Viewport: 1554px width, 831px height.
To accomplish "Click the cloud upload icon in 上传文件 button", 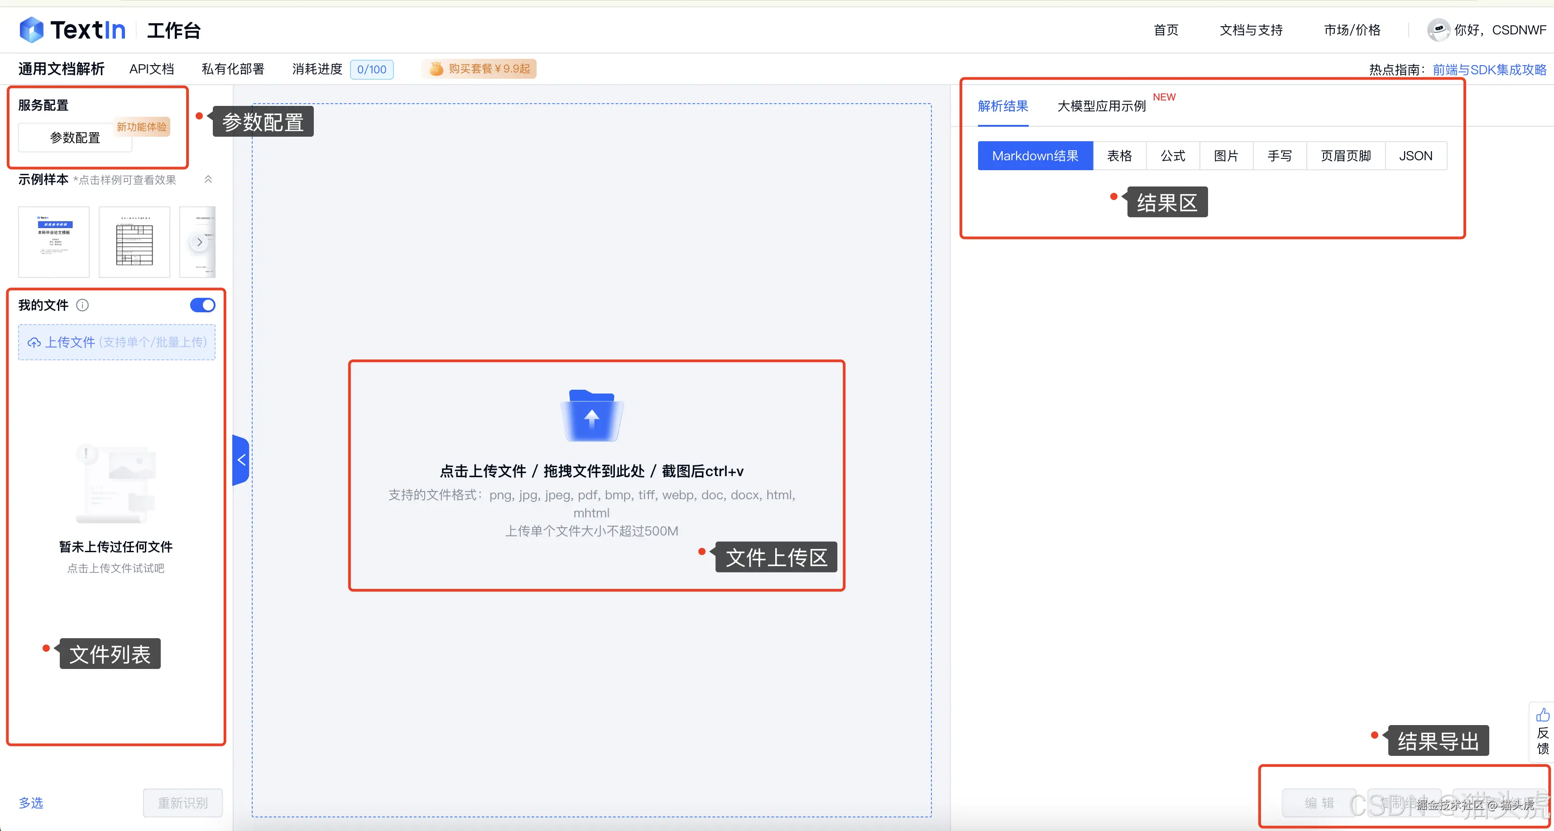I will point(34,342).
